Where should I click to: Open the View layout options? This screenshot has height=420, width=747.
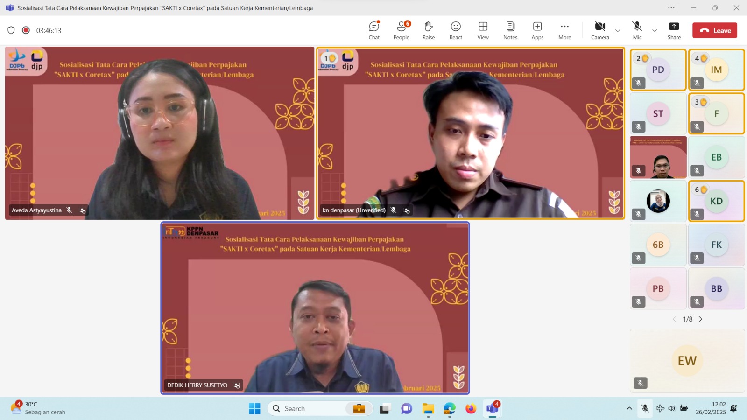483,31
